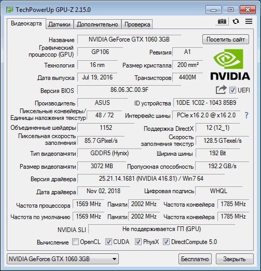The width and height of the screenshot is (261, 271).
Task: Take a screenshot with the camera icon
Action: click(222, 21)
